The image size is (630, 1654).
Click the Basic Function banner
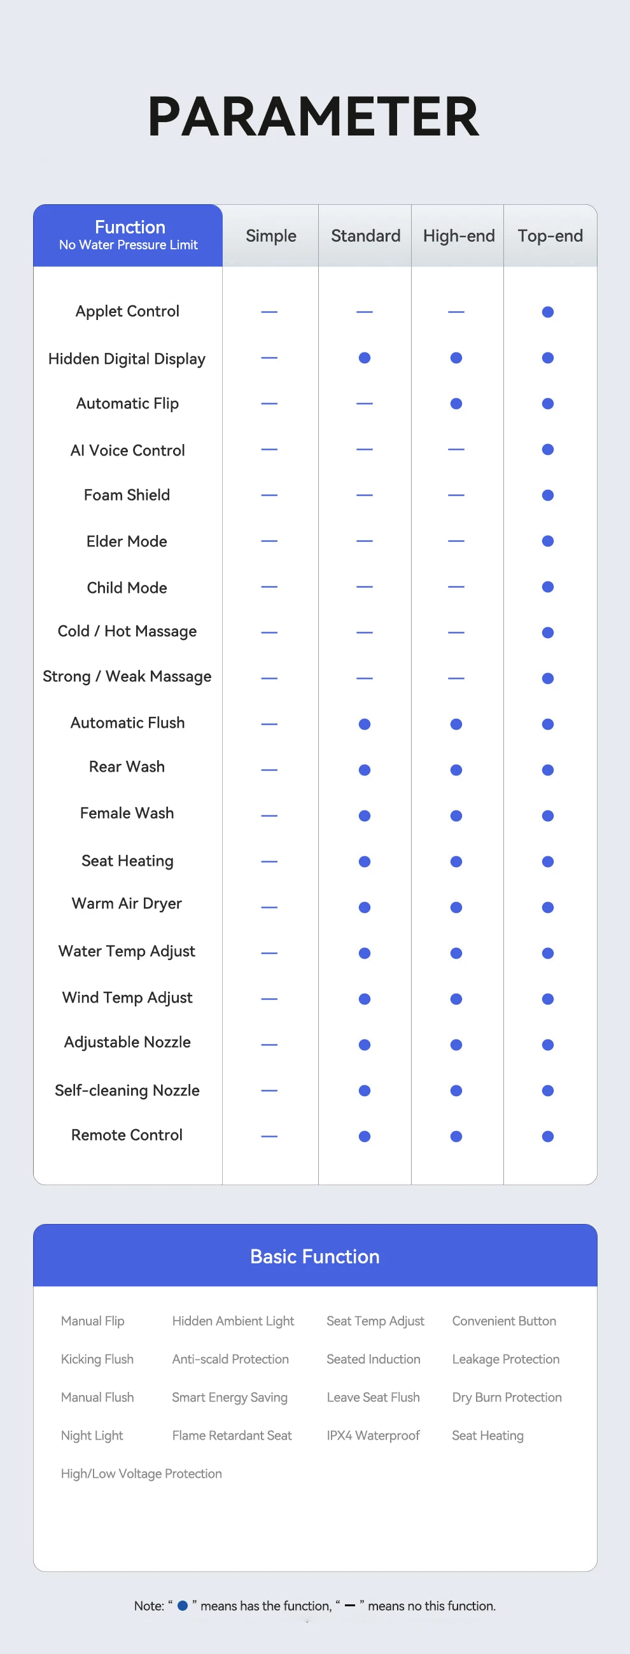[x=314, y=1256]
